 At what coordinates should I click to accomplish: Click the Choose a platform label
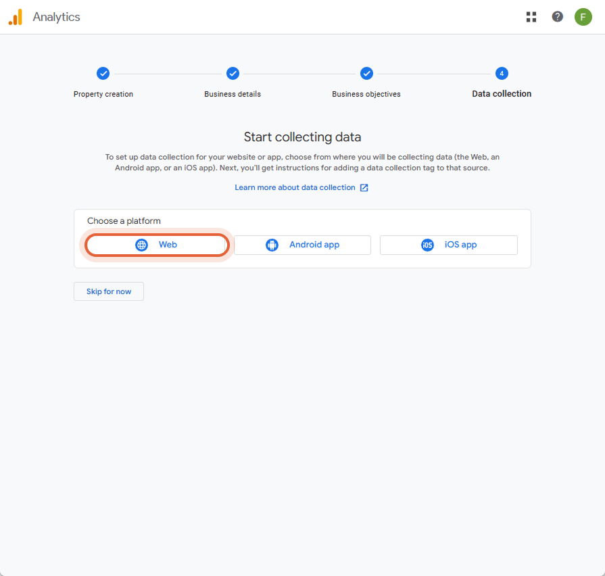[124, 221]
